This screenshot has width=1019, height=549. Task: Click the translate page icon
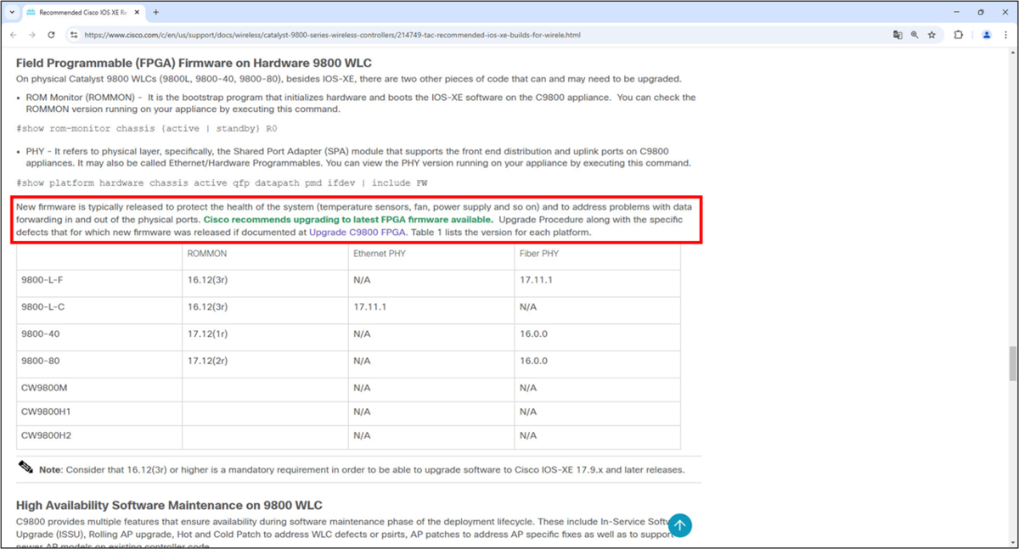click(897, 35)
